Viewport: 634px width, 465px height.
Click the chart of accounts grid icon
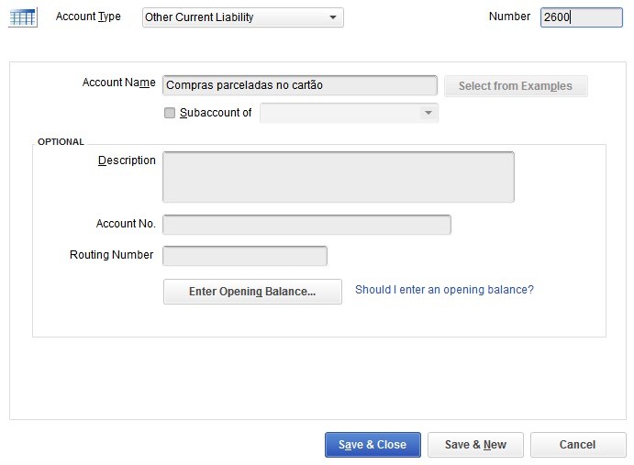pyautogui.click(x=23, y=17)
